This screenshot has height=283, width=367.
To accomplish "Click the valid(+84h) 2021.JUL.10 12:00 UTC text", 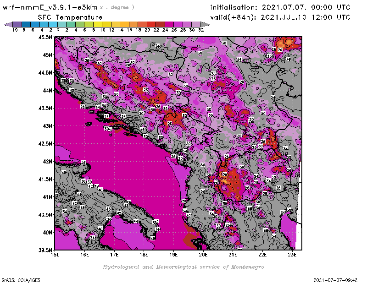I will point(280,17).
